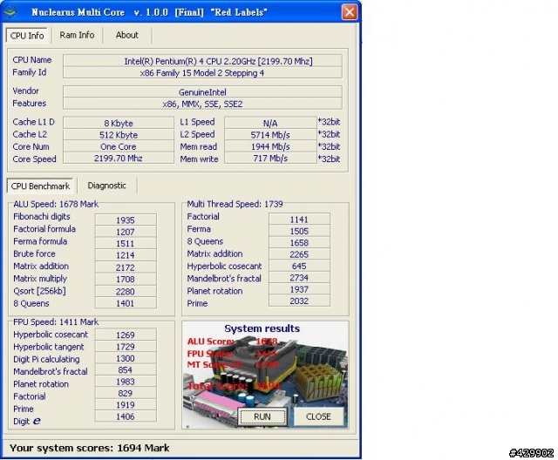Click the GenuineIntel vendor field
This screenshot has width=558, height=460.
point(202,92)
